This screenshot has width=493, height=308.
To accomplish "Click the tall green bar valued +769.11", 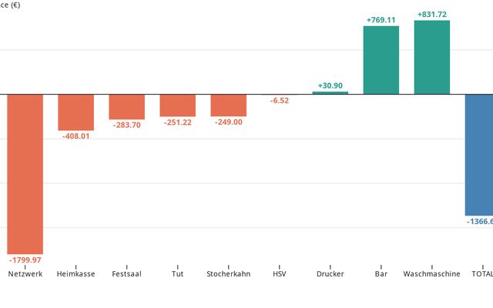I will [381, 60].
